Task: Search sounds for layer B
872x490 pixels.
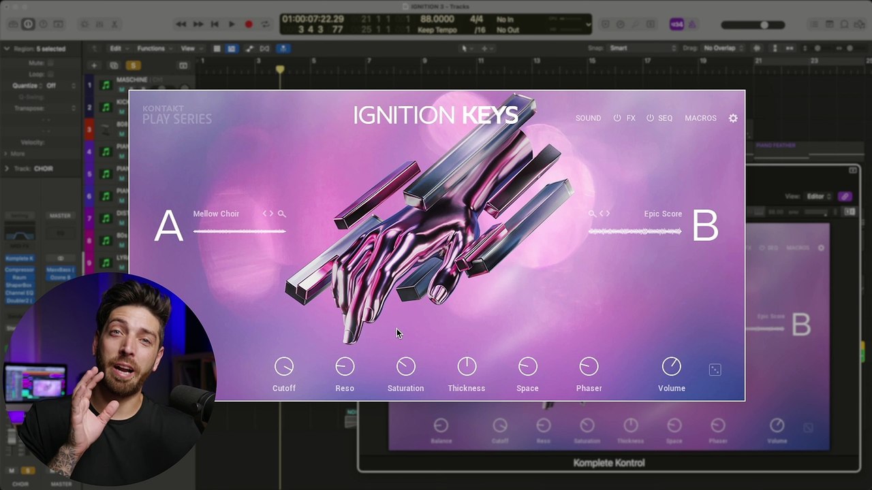Action: pos(592,214)
